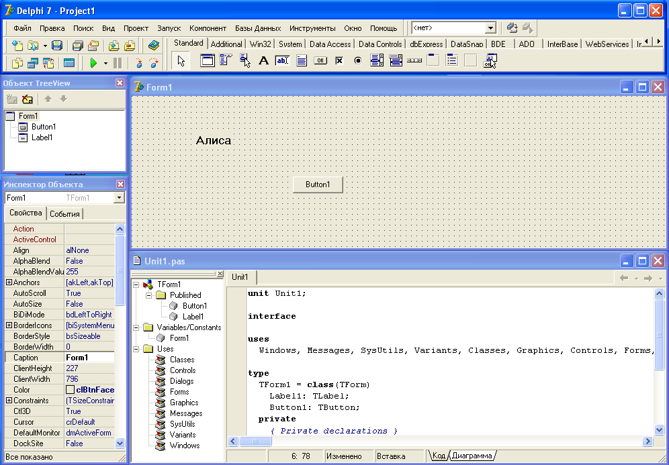
Task: Collapse the Uses folder in code explorer
Action: click(136, 349)
